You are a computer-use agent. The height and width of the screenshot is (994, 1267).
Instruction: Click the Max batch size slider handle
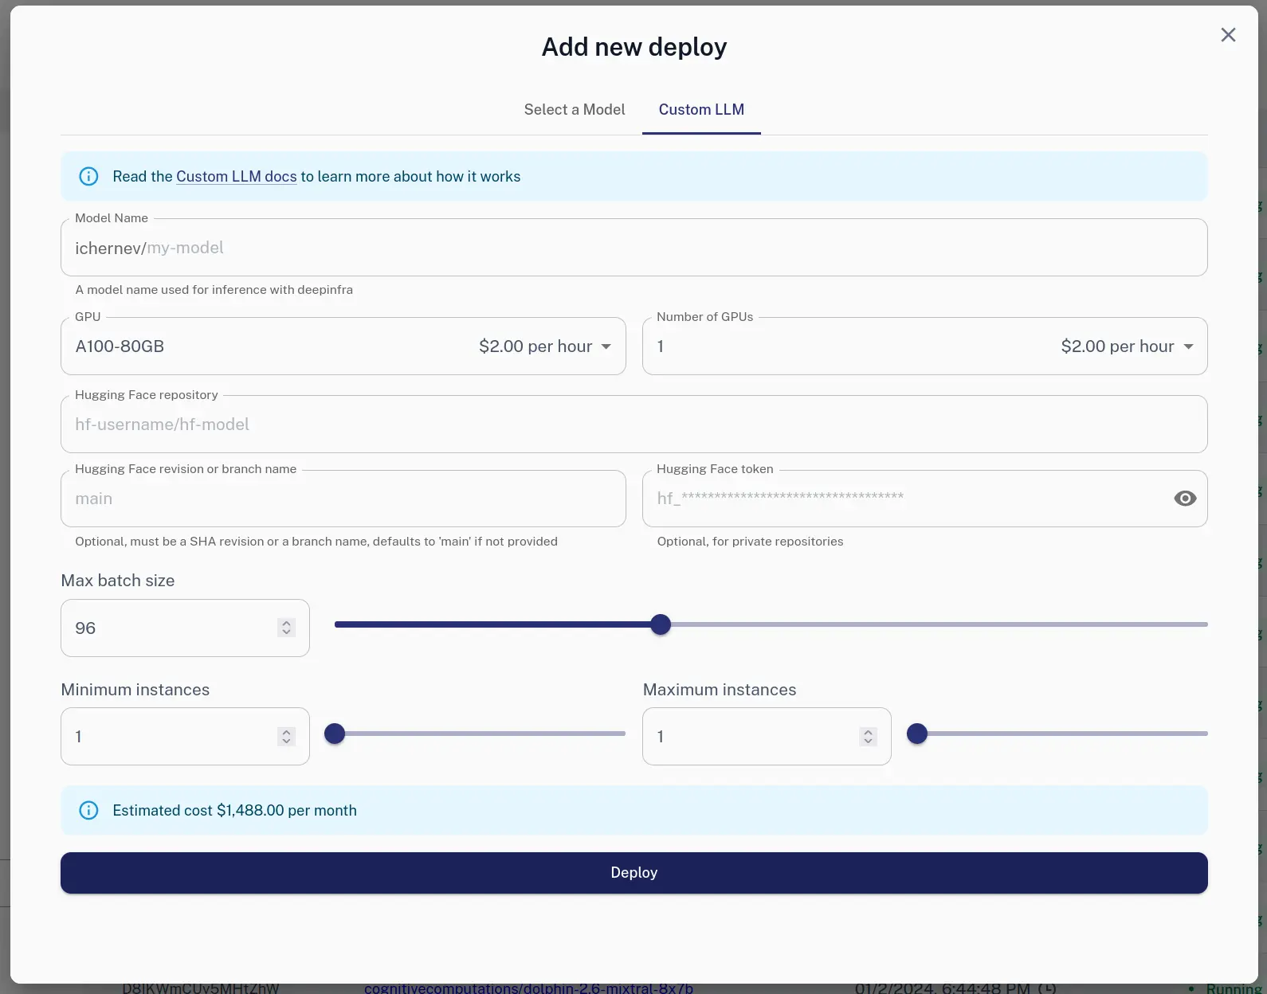(660, 624)
